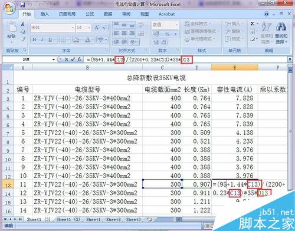295x231 pixels.
Task: Go to first sheet navigation arrow
Action: click(5, 219)
